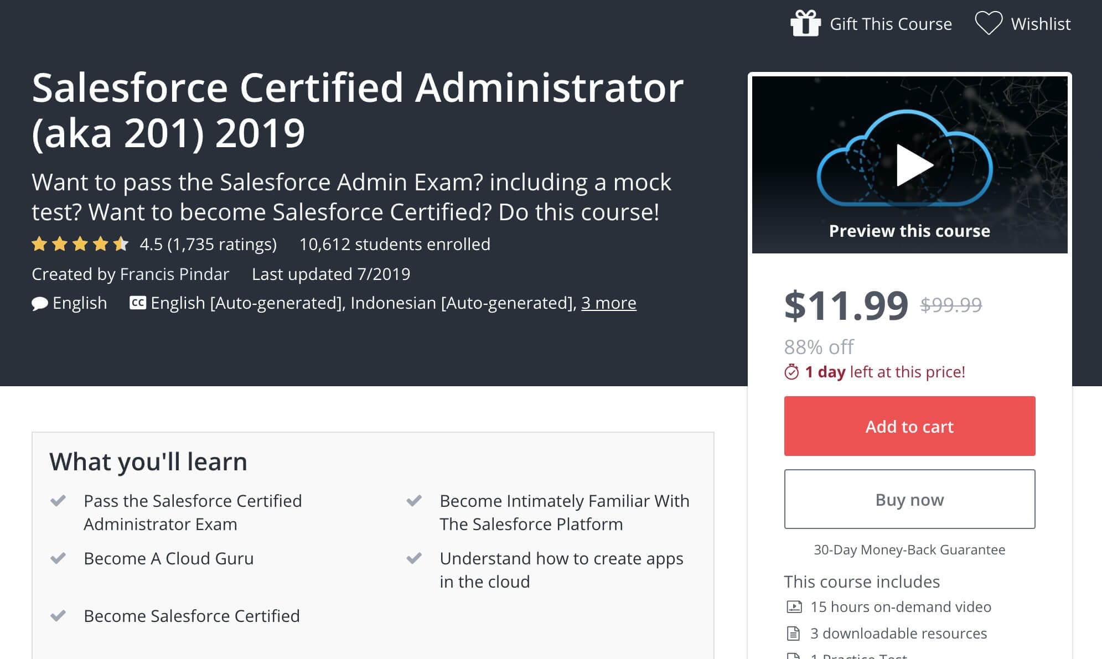The height and width of the screenshot is (659, 1102).
Task: Click the course subtitle description
Action: point(351,197)
